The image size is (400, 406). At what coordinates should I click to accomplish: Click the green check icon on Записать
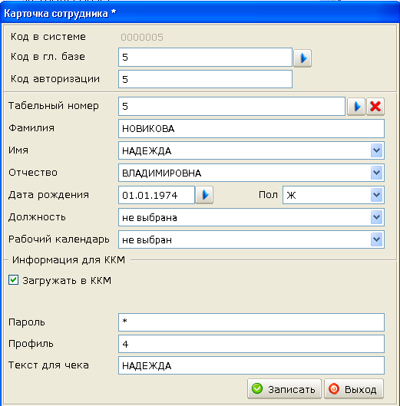(257, 388)
